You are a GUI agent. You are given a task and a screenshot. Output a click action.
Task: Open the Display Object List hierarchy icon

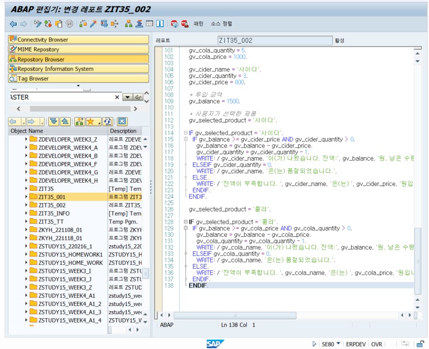click(128, 23)
